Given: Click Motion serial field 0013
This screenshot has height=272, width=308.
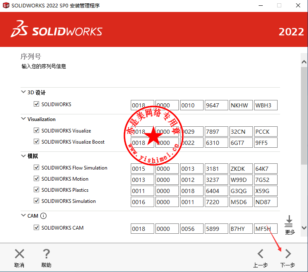Looking at the screenshot, I should (142, 180).
